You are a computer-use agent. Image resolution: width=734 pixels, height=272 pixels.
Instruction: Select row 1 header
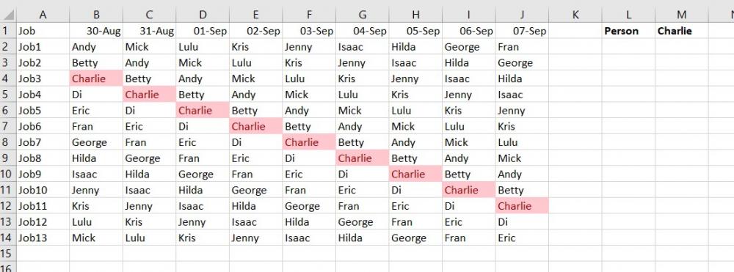coord(8,31)
